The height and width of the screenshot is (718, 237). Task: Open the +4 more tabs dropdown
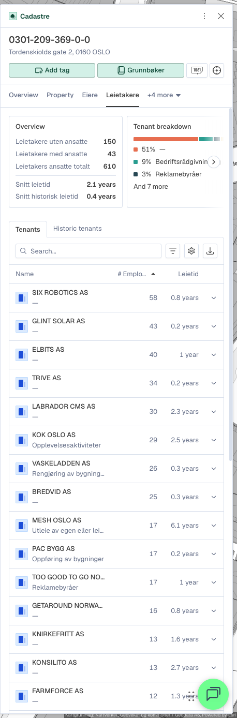[164, 95]
